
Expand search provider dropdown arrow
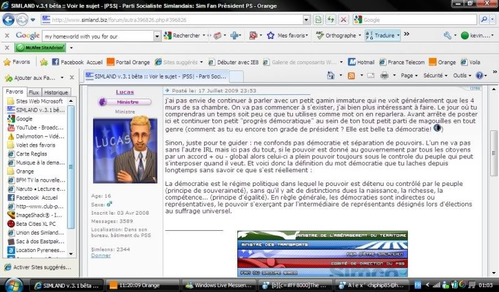[492, 20]
